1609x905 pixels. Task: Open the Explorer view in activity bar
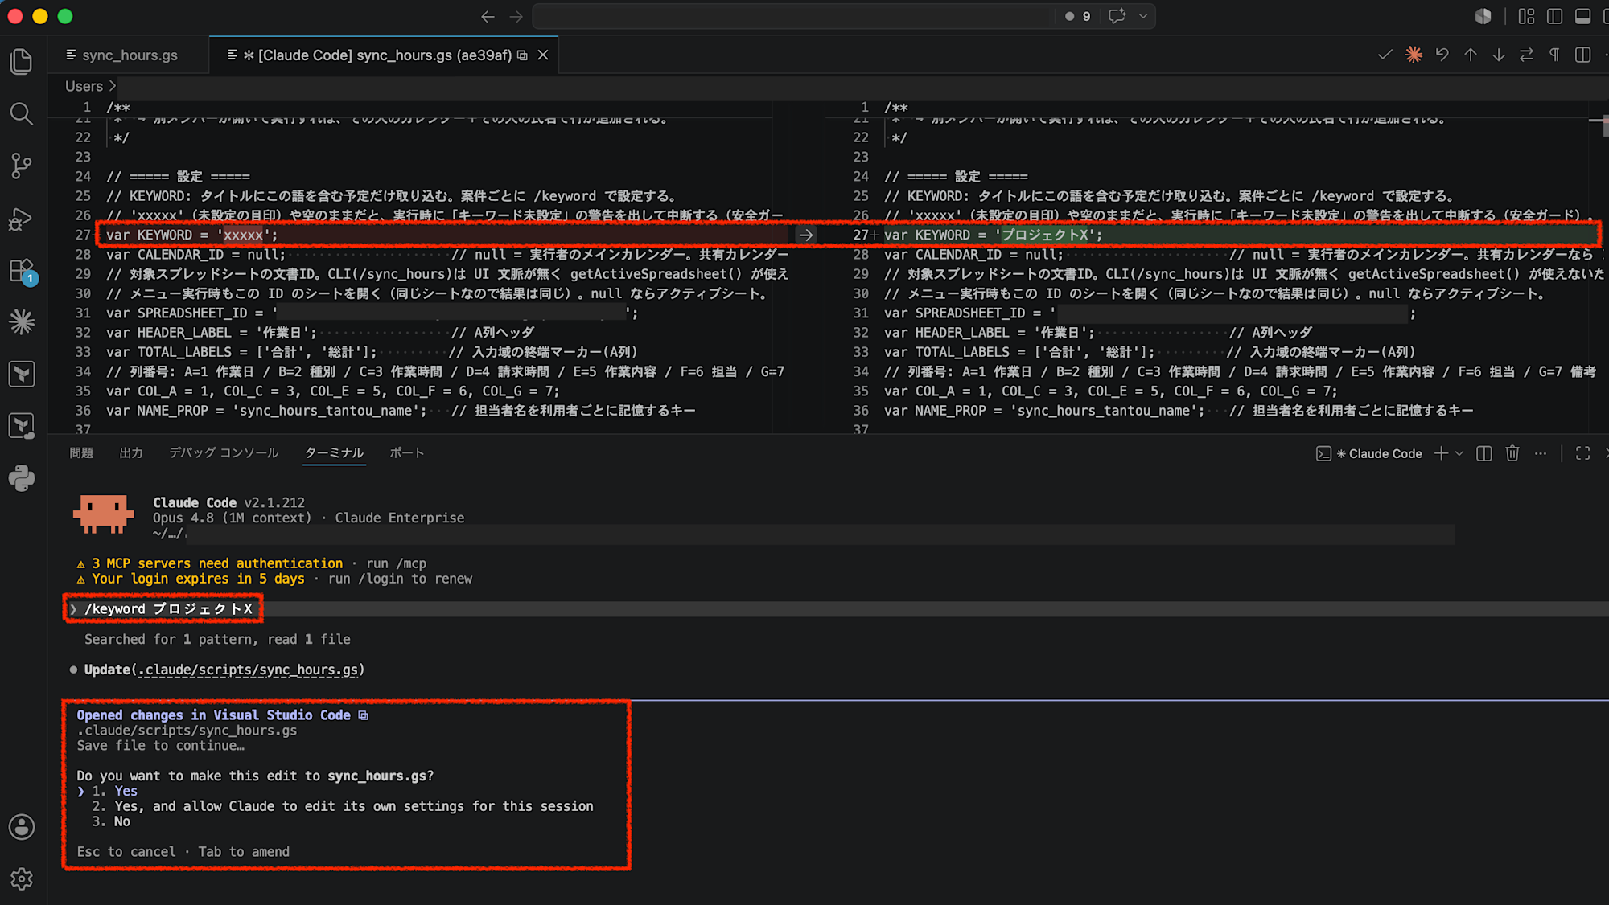(x=22, y=62)
